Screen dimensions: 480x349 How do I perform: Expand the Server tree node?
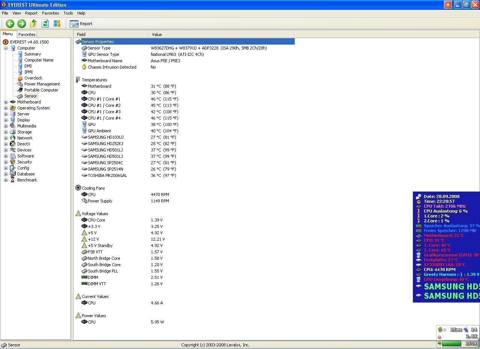pyautogui.click(x=6, y=114)
